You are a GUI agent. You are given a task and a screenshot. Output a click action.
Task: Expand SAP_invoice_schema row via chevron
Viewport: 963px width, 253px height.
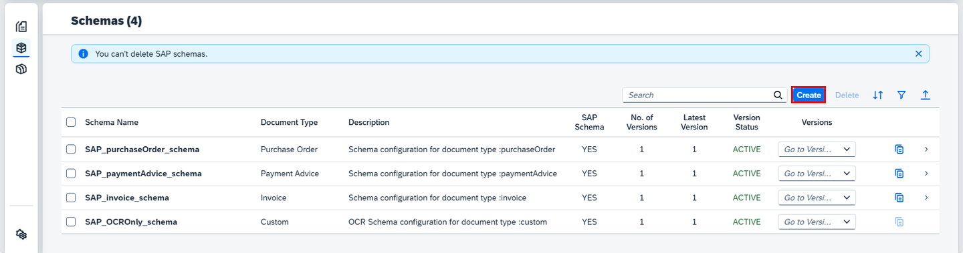(926, 198)
